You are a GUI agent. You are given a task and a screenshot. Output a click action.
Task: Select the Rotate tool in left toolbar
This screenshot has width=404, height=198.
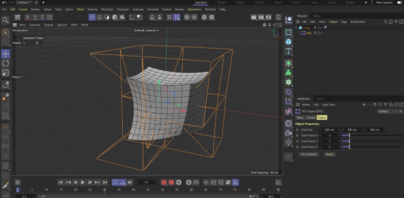[x=6, y=63]
